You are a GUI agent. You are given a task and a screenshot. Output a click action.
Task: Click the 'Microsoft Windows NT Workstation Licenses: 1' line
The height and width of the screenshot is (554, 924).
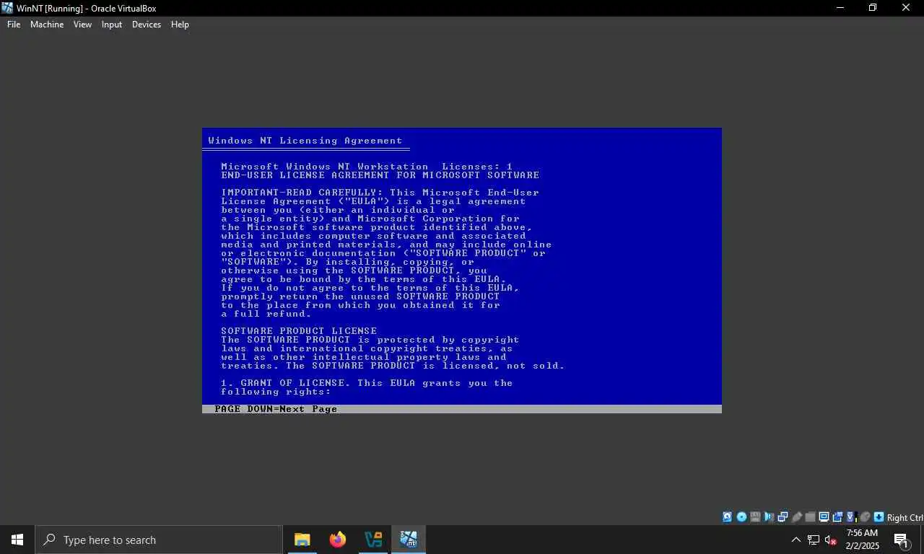tap(367, 167)
